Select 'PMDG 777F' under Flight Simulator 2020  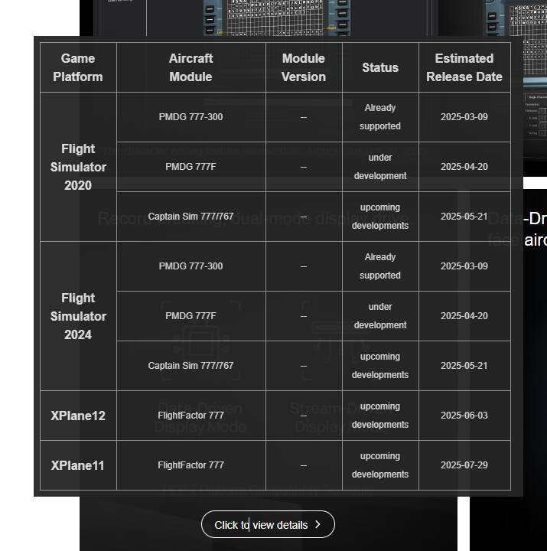point(190,167)
